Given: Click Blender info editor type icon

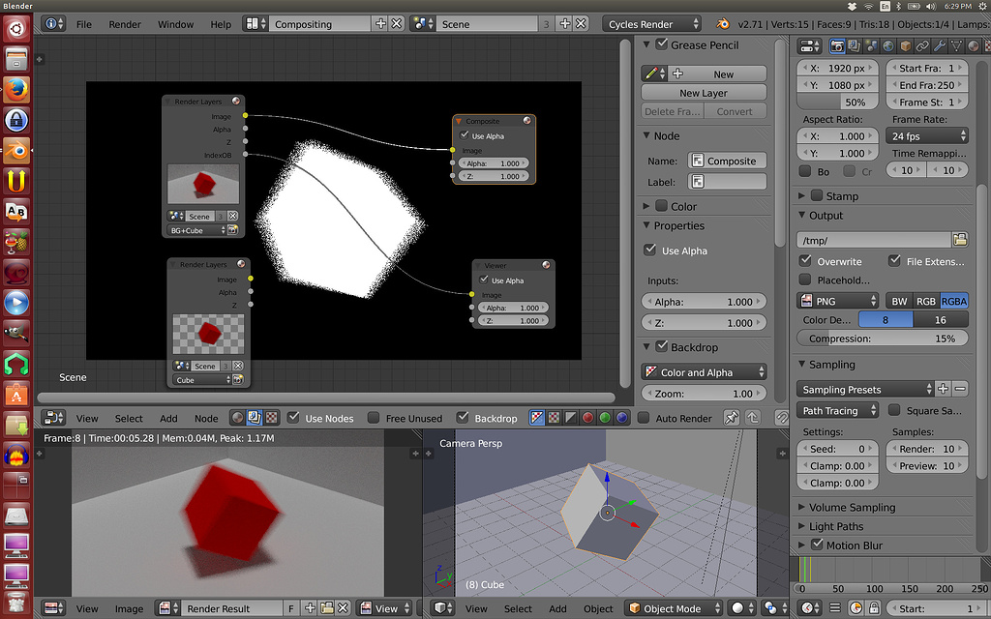Looking at the screenshot, I should coord(53,24).
